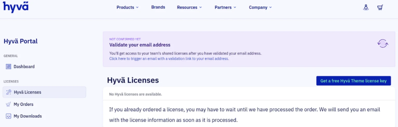Expand the Products dropdown menu

(x=127, y=8)
